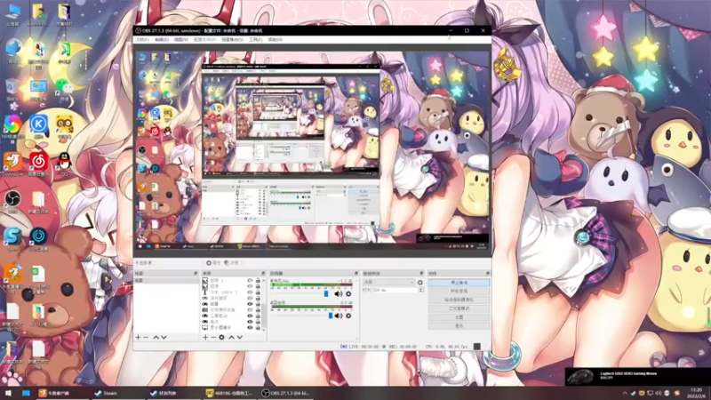Open transition properties gear in 转场特效 panel
This screenshot has width=711, height=400.
pyautogui.click(x=419, y=283)
